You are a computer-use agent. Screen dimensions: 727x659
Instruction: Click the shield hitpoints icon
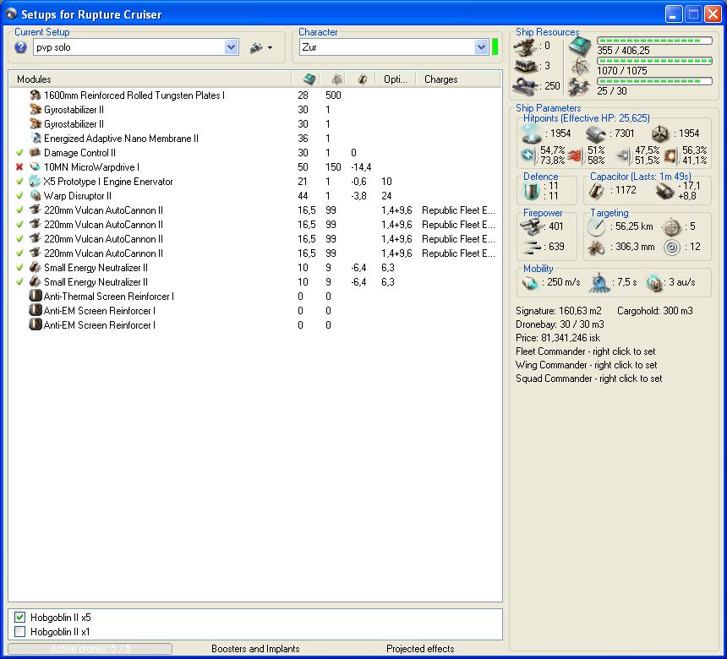532,134
